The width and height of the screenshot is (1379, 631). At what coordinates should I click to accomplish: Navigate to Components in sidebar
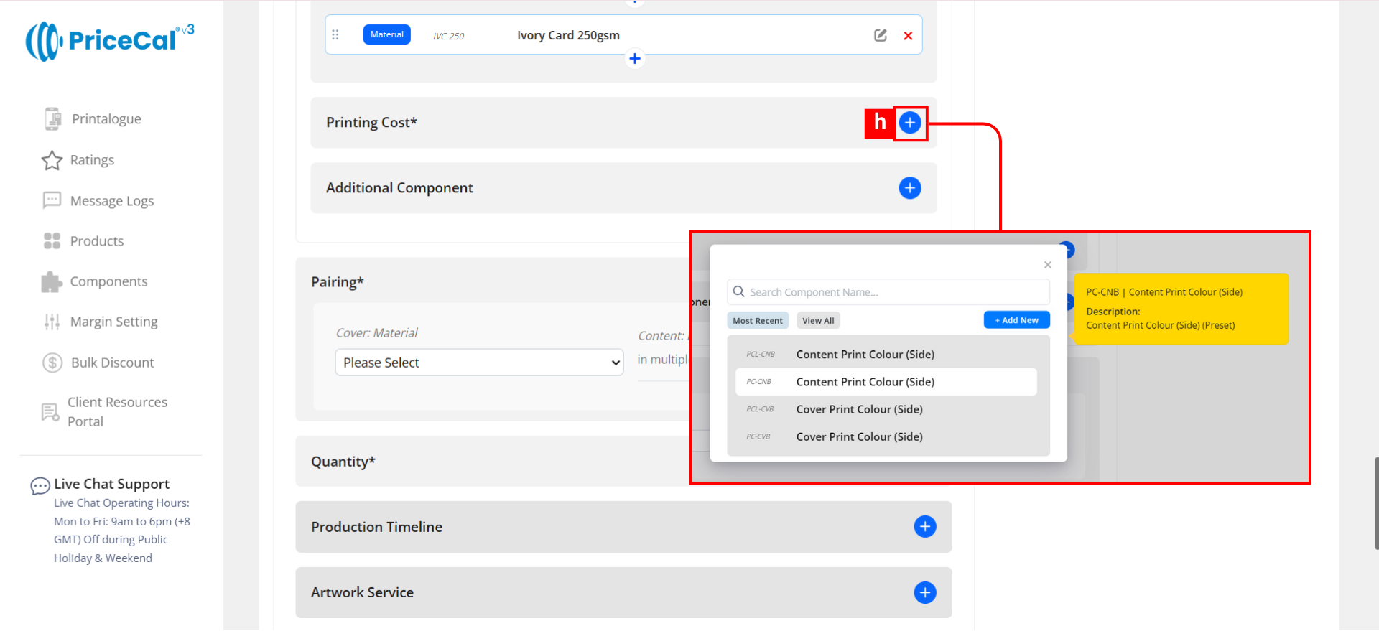click(108, 281)
